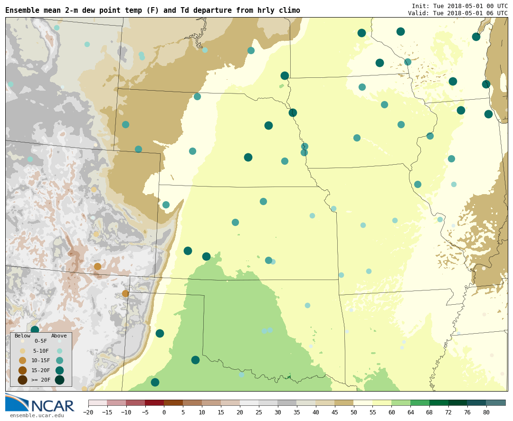The height and width of the screenshot is (421, 513).
Task: Pick the dark teal swatch between 76 and 80
Action: point(477,402)
